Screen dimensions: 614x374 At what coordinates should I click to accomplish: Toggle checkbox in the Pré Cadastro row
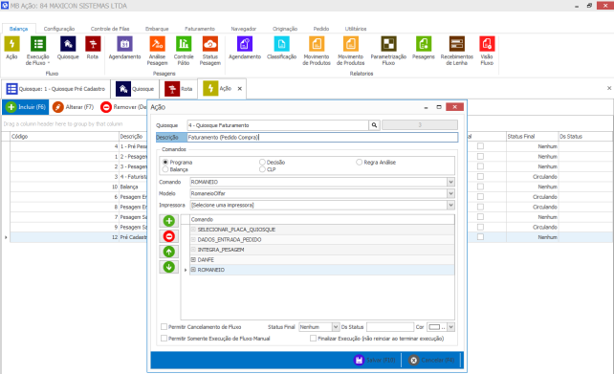480,237
